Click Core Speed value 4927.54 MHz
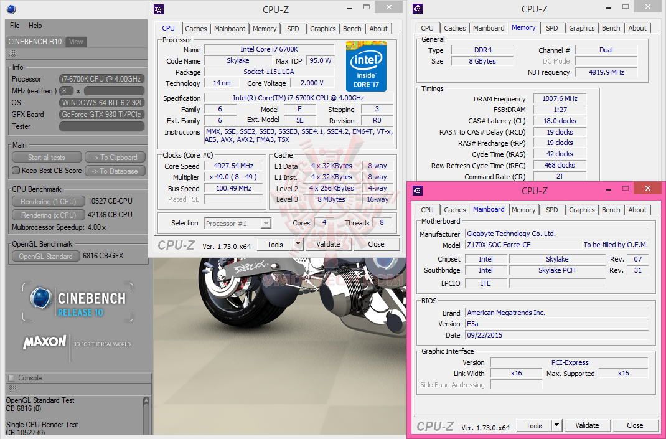The height and width of the screenshot is (439, 666). (233, 166)
